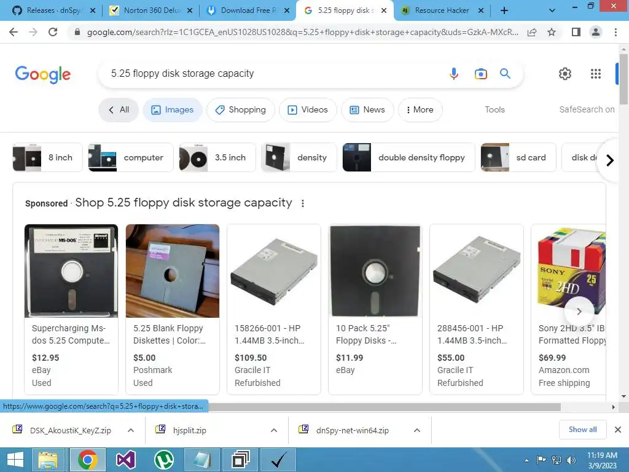The width and height of the screenshot is (629, 472).
Task: Filter by sd card chip
Action: click(518, 157)
